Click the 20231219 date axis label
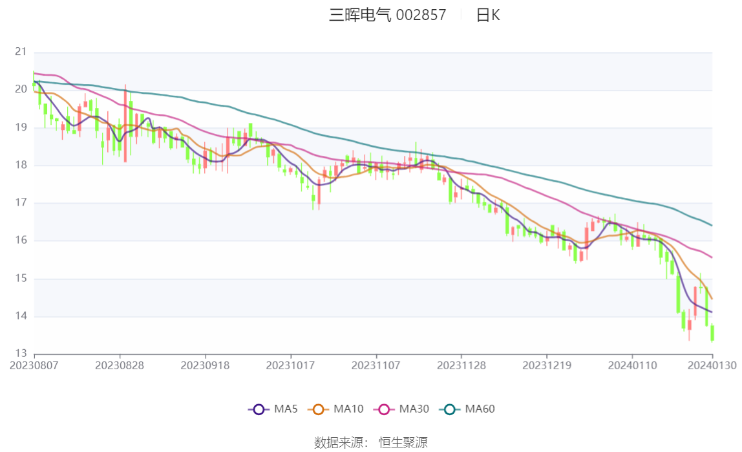Image resolution: width=742 pixels, height=452 pixels. pyautogui.click(x=547, y=366)
